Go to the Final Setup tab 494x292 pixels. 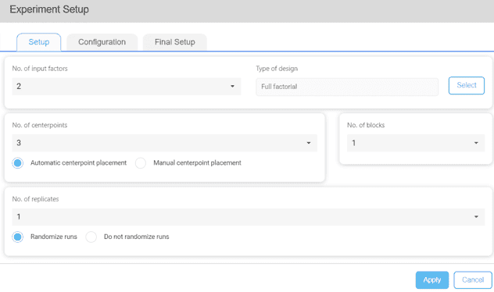tap(175, 42)
